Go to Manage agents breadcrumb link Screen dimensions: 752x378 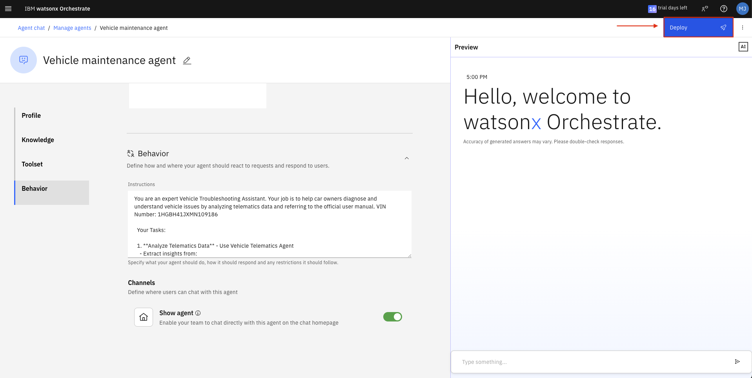click(x=72, y=28)
